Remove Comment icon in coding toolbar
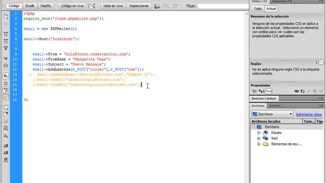 [6, 114]
